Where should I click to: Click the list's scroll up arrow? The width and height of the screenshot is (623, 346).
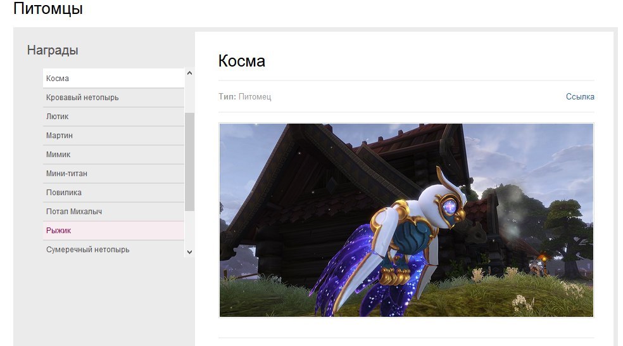click(x=189, y=74)
